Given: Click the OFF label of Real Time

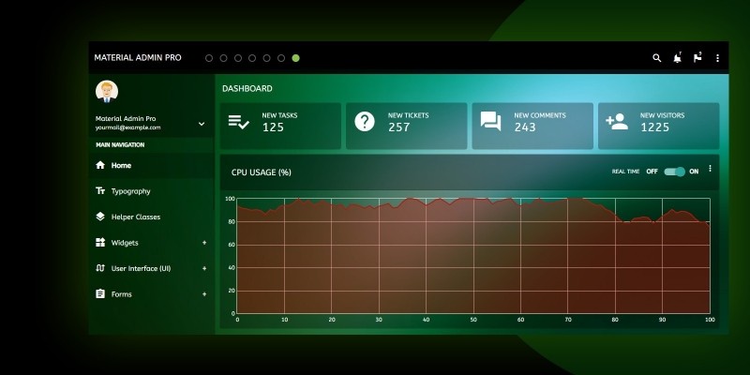Looking at the screenshot, I should (x=652, y=172).
